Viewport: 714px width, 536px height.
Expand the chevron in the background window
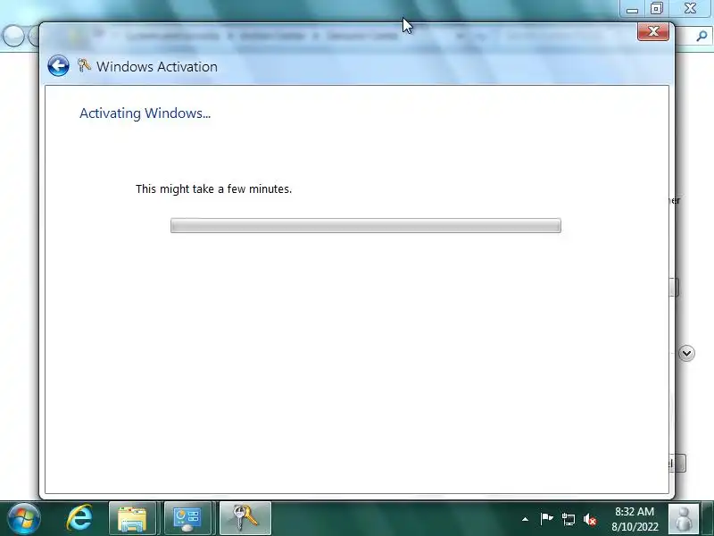686,353
